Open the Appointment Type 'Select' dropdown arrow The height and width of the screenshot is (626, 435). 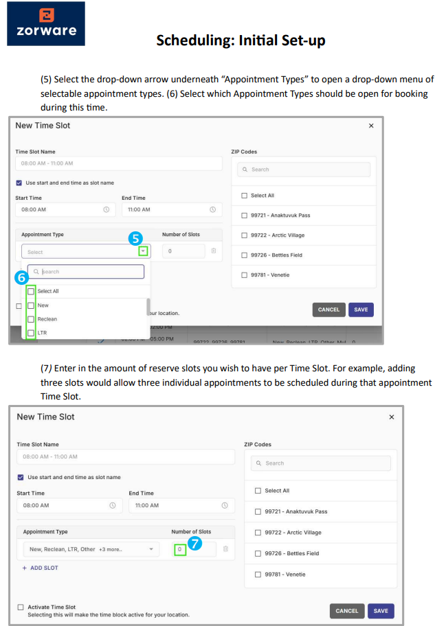tap(143, 251)
